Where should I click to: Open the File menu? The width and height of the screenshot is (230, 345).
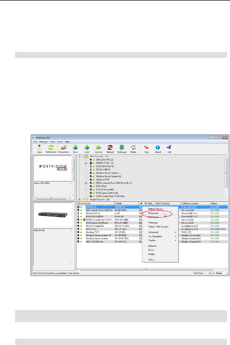[x=35, y=142]
